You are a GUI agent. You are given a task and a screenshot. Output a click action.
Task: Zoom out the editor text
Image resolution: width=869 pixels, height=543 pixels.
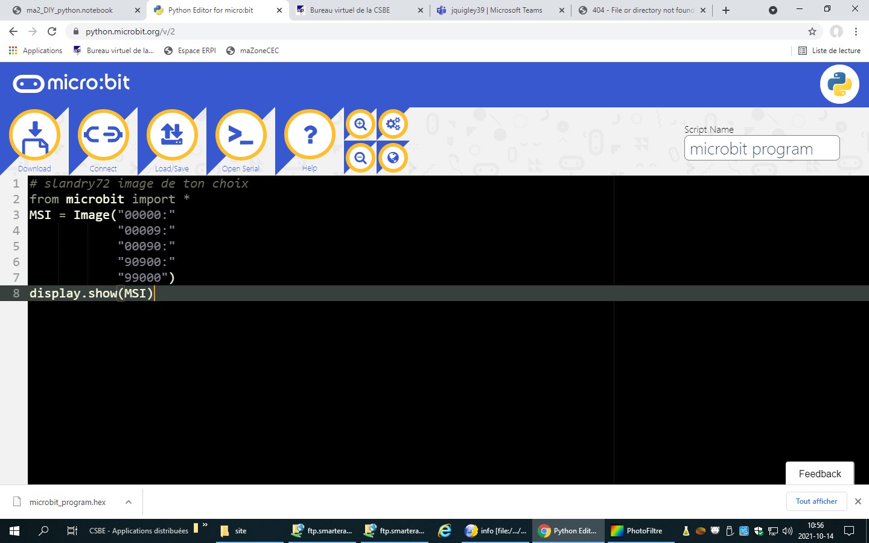point(361,158)
